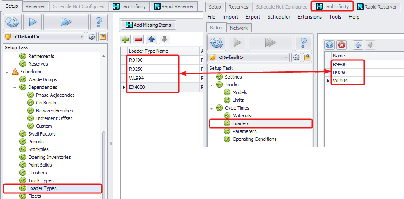Viewport: 404px width, 199px height.
Task: Click greyed play button in Haul Infinity window
Action: click(237, 42)
